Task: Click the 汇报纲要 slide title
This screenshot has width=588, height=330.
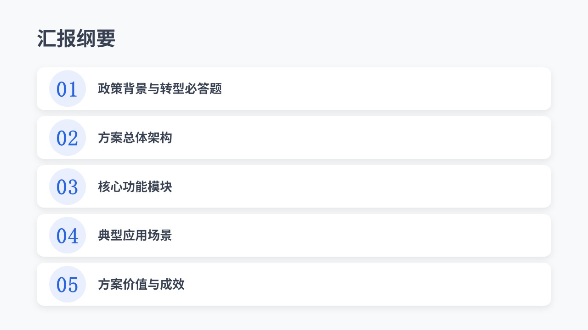Action: [76, 39]
